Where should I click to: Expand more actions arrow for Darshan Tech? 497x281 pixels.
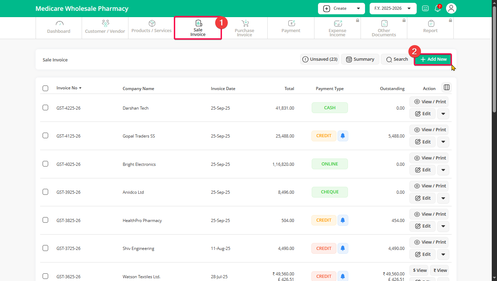(x=443, y=114)
